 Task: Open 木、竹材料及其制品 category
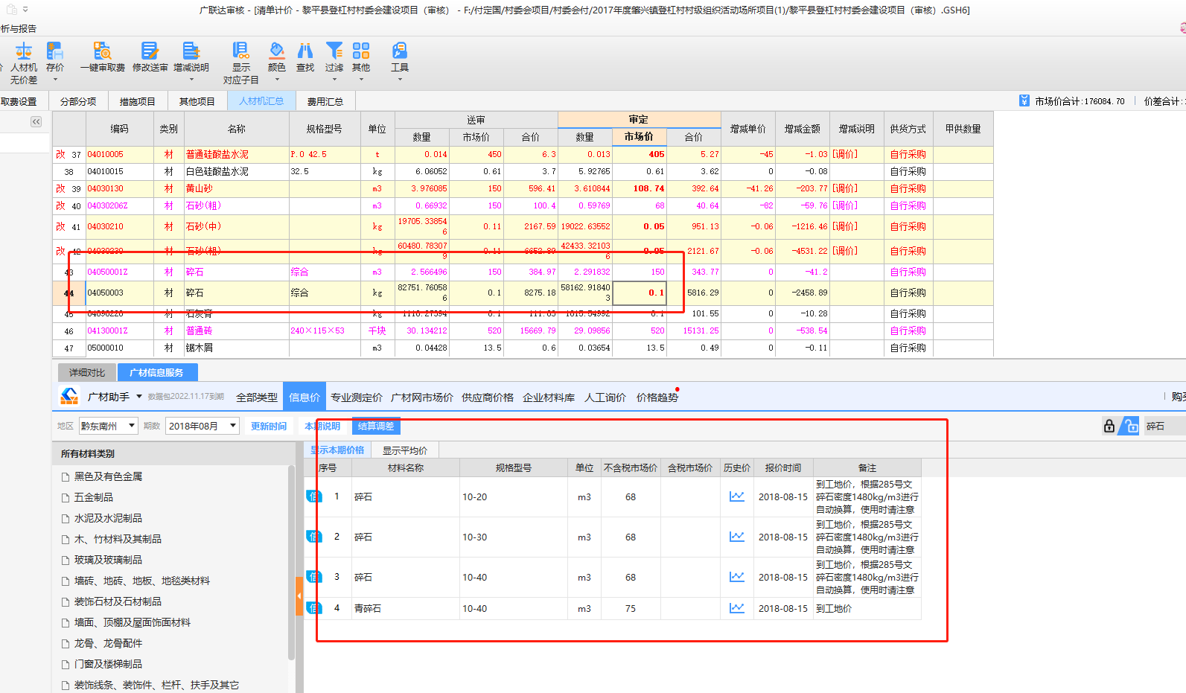[x=118, y=539]
